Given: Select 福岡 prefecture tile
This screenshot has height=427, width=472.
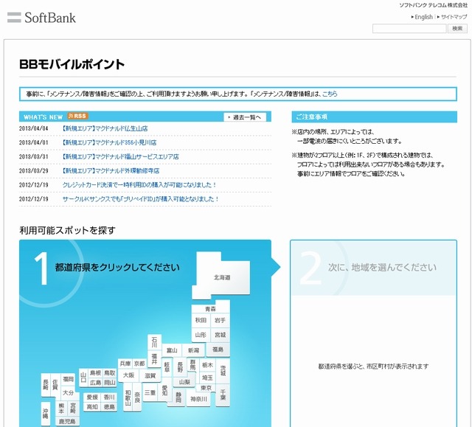Looking at the screenshot, I should point(68,379).
